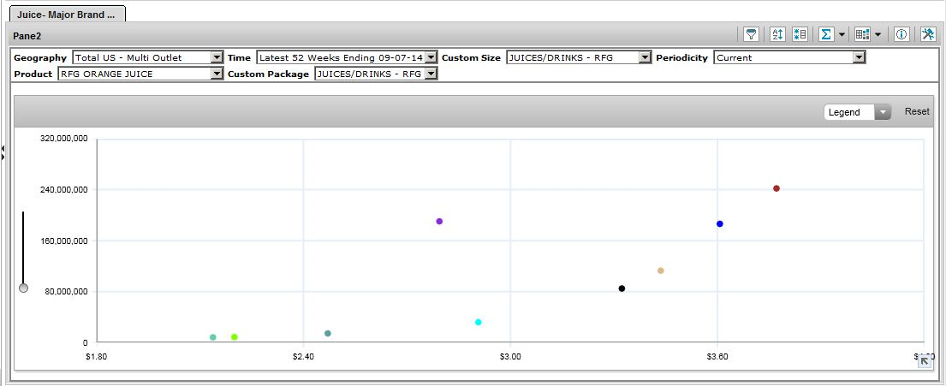Open the Periodicity dropdown
The height and width of the screenshot is (386, 946).
(x=859, y=57)
